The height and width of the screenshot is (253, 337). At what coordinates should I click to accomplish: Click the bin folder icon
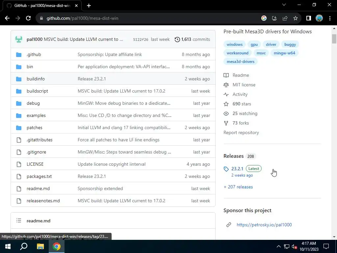19,67
